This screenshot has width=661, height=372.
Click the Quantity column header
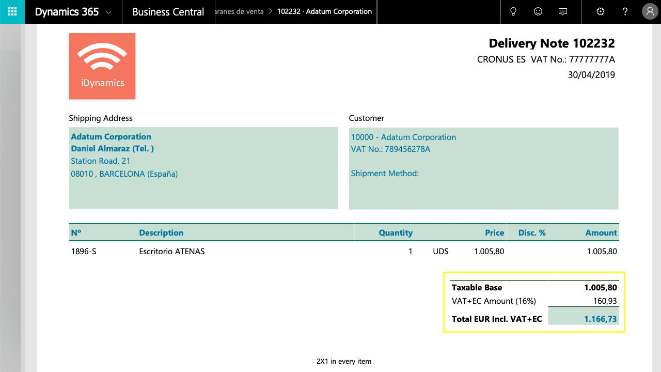[x=395, y=233]
